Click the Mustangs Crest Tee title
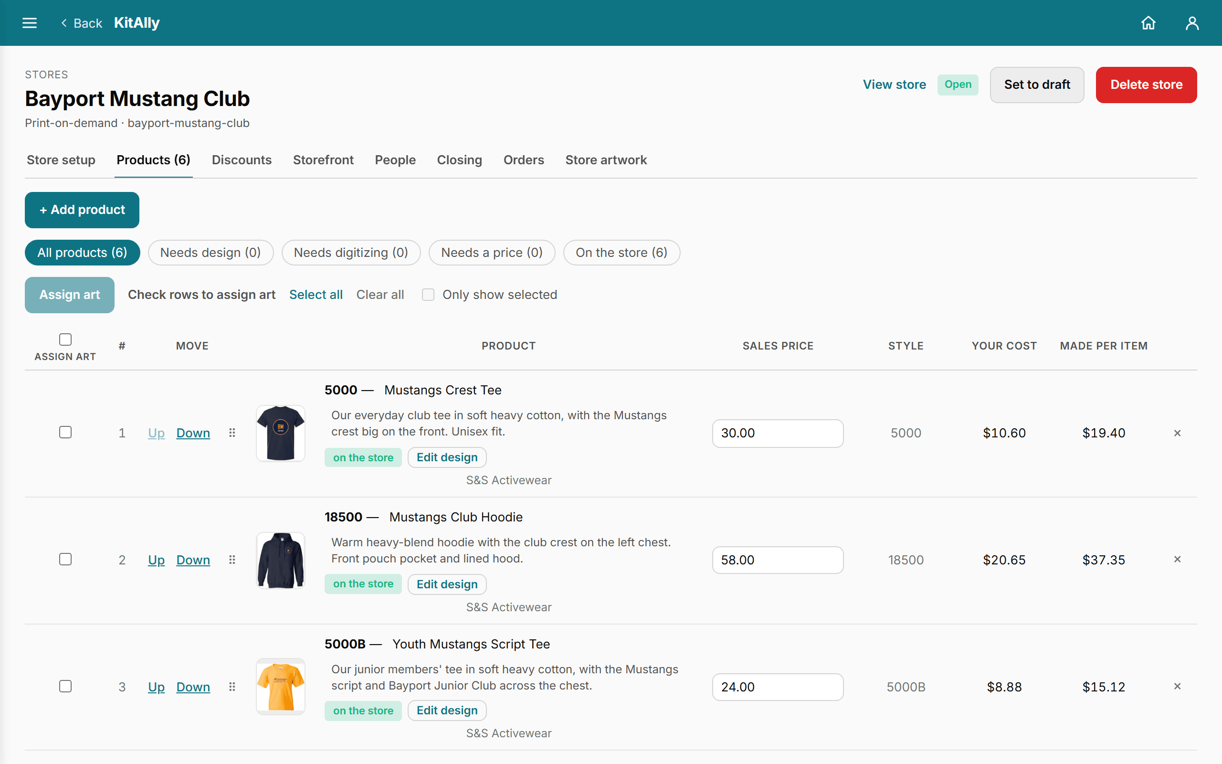The image size is (1222, 764). (x=442, y=390)
